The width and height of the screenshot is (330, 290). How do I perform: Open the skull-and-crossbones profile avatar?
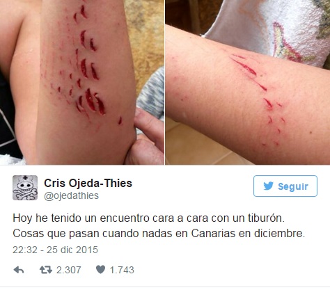(x=25, y=188)
